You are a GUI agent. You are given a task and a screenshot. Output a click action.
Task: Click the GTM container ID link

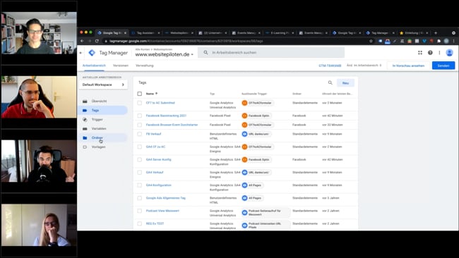(x=330, y=66)
